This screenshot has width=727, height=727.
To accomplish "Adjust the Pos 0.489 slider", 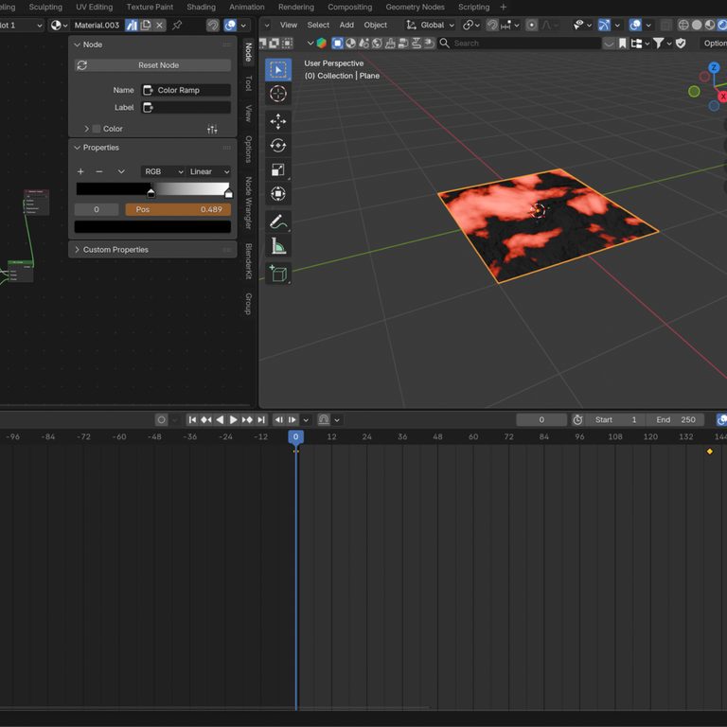I will pos(178,209).
